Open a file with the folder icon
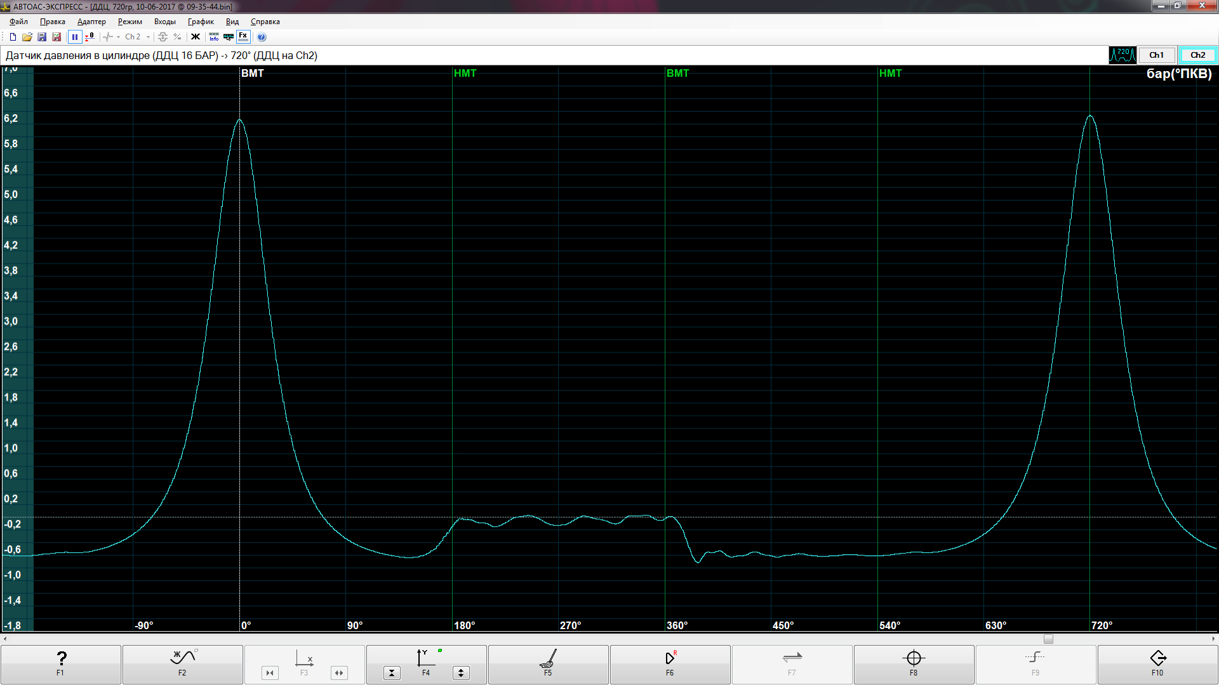The height and width of the screenshot is (685, 1219). click(27, 37)
